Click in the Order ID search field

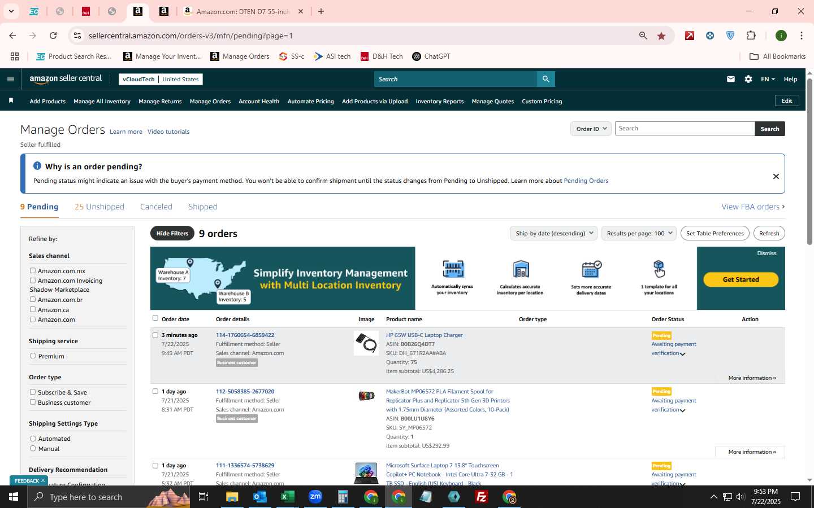pyautogui.click(x=685, y=129)
